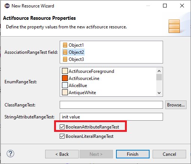Uncheck the BooleanLiteralRangeTest checkbox
Screen dimensions: 191x164
pyautogui.click(x=62, y=136)
